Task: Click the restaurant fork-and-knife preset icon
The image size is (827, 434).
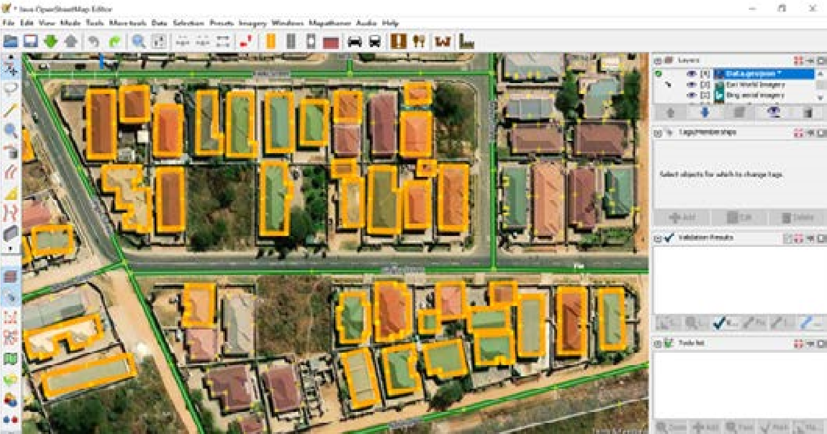Action: point(419,42)
